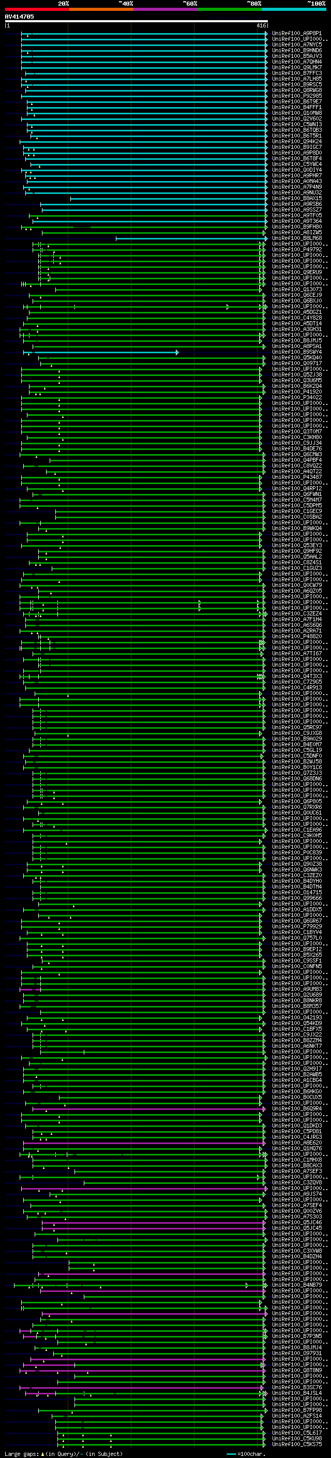Select the UniRef100_C3ZEZ4 label

(x=297, y=613)
